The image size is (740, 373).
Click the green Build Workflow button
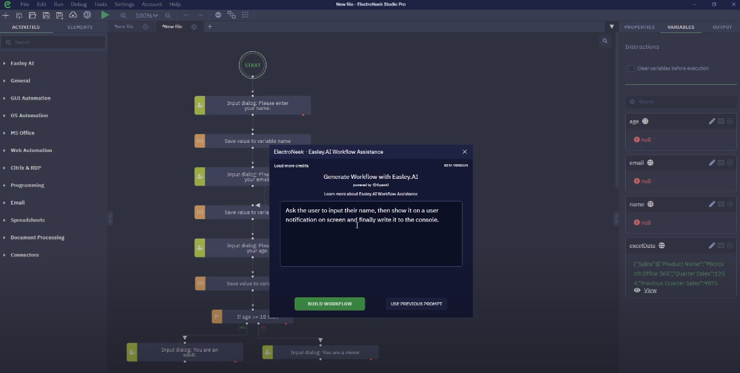(330, 304)
